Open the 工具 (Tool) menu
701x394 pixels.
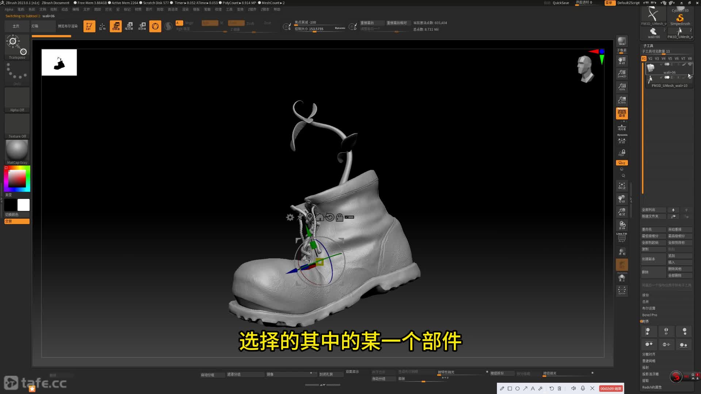tap(229, 9)
